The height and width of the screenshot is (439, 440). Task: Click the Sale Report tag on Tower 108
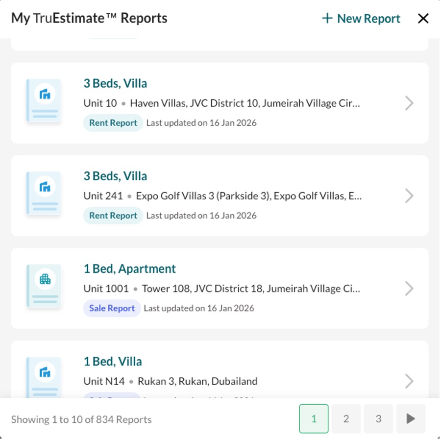[x=112, y=308]
